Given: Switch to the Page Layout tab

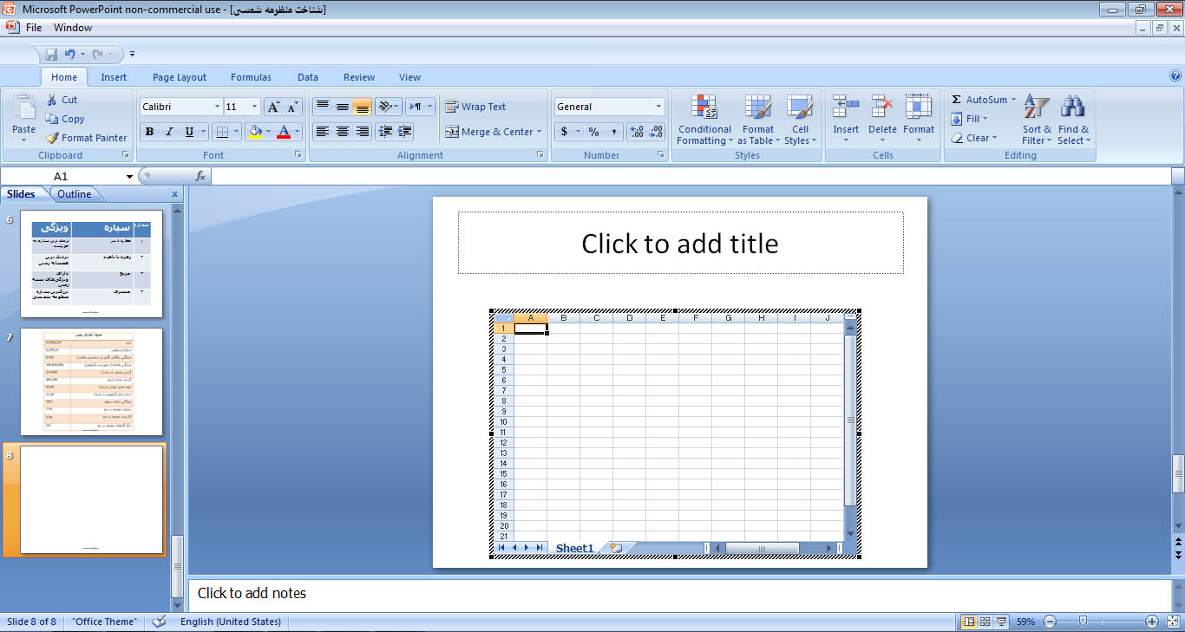Looking at the screenshot, I should point(180,77).
